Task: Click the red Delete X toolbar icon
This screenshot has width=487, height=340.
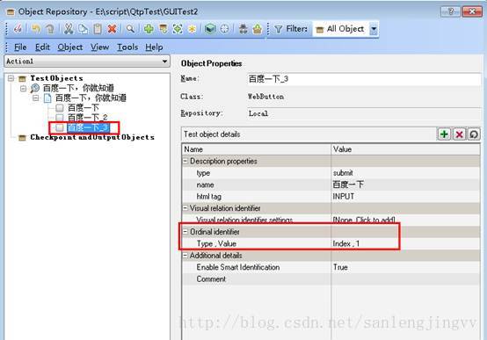Action: 112,29
